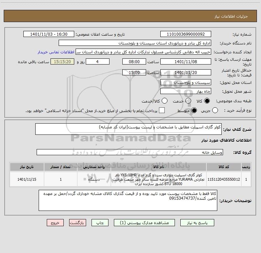Viewport: 261px width, 253px height.
Task: Toggle the اسناد خزانه اسلامی payment checkbox
Action: [x=162, y=110]
